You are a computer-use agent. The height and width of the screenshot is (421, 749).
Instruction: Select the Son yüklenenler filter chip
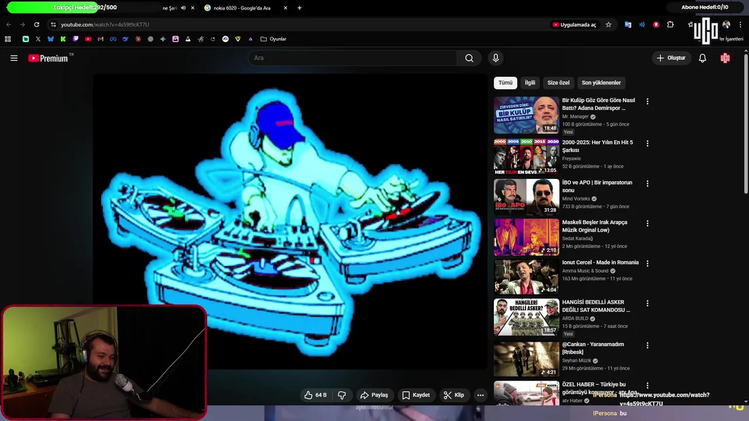(x=601, y=82)
